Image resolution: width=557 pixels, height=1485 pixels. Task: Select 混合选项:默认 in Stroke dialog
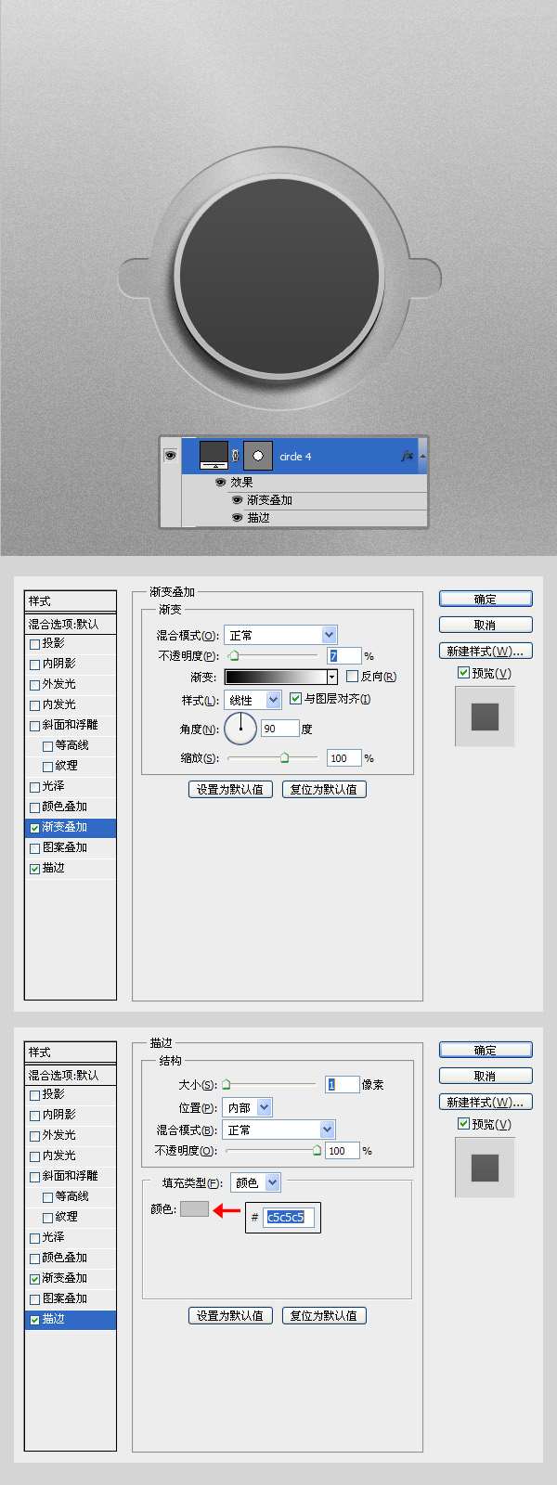click(71, 1075)
